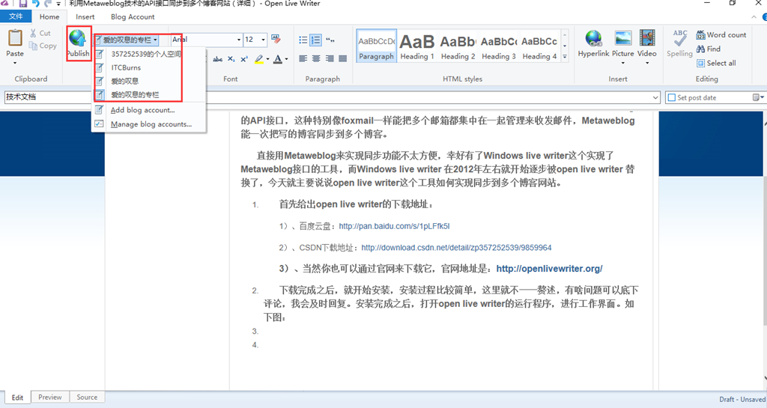Click the Publish globe icon

point(77,40)
